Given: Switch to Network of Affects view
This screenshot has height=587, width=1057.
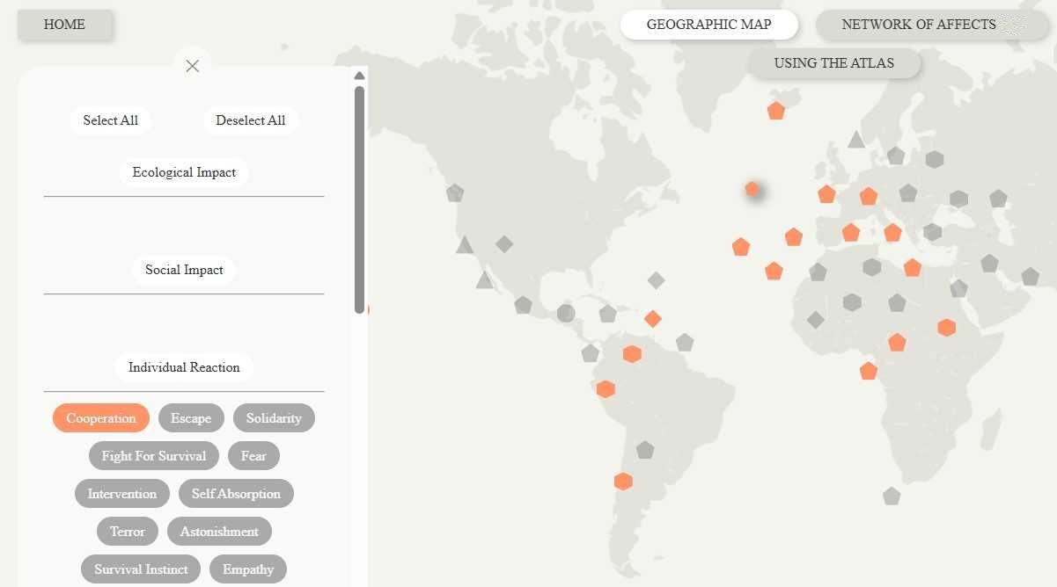Looking at the screenshot, I should [918, 25].
